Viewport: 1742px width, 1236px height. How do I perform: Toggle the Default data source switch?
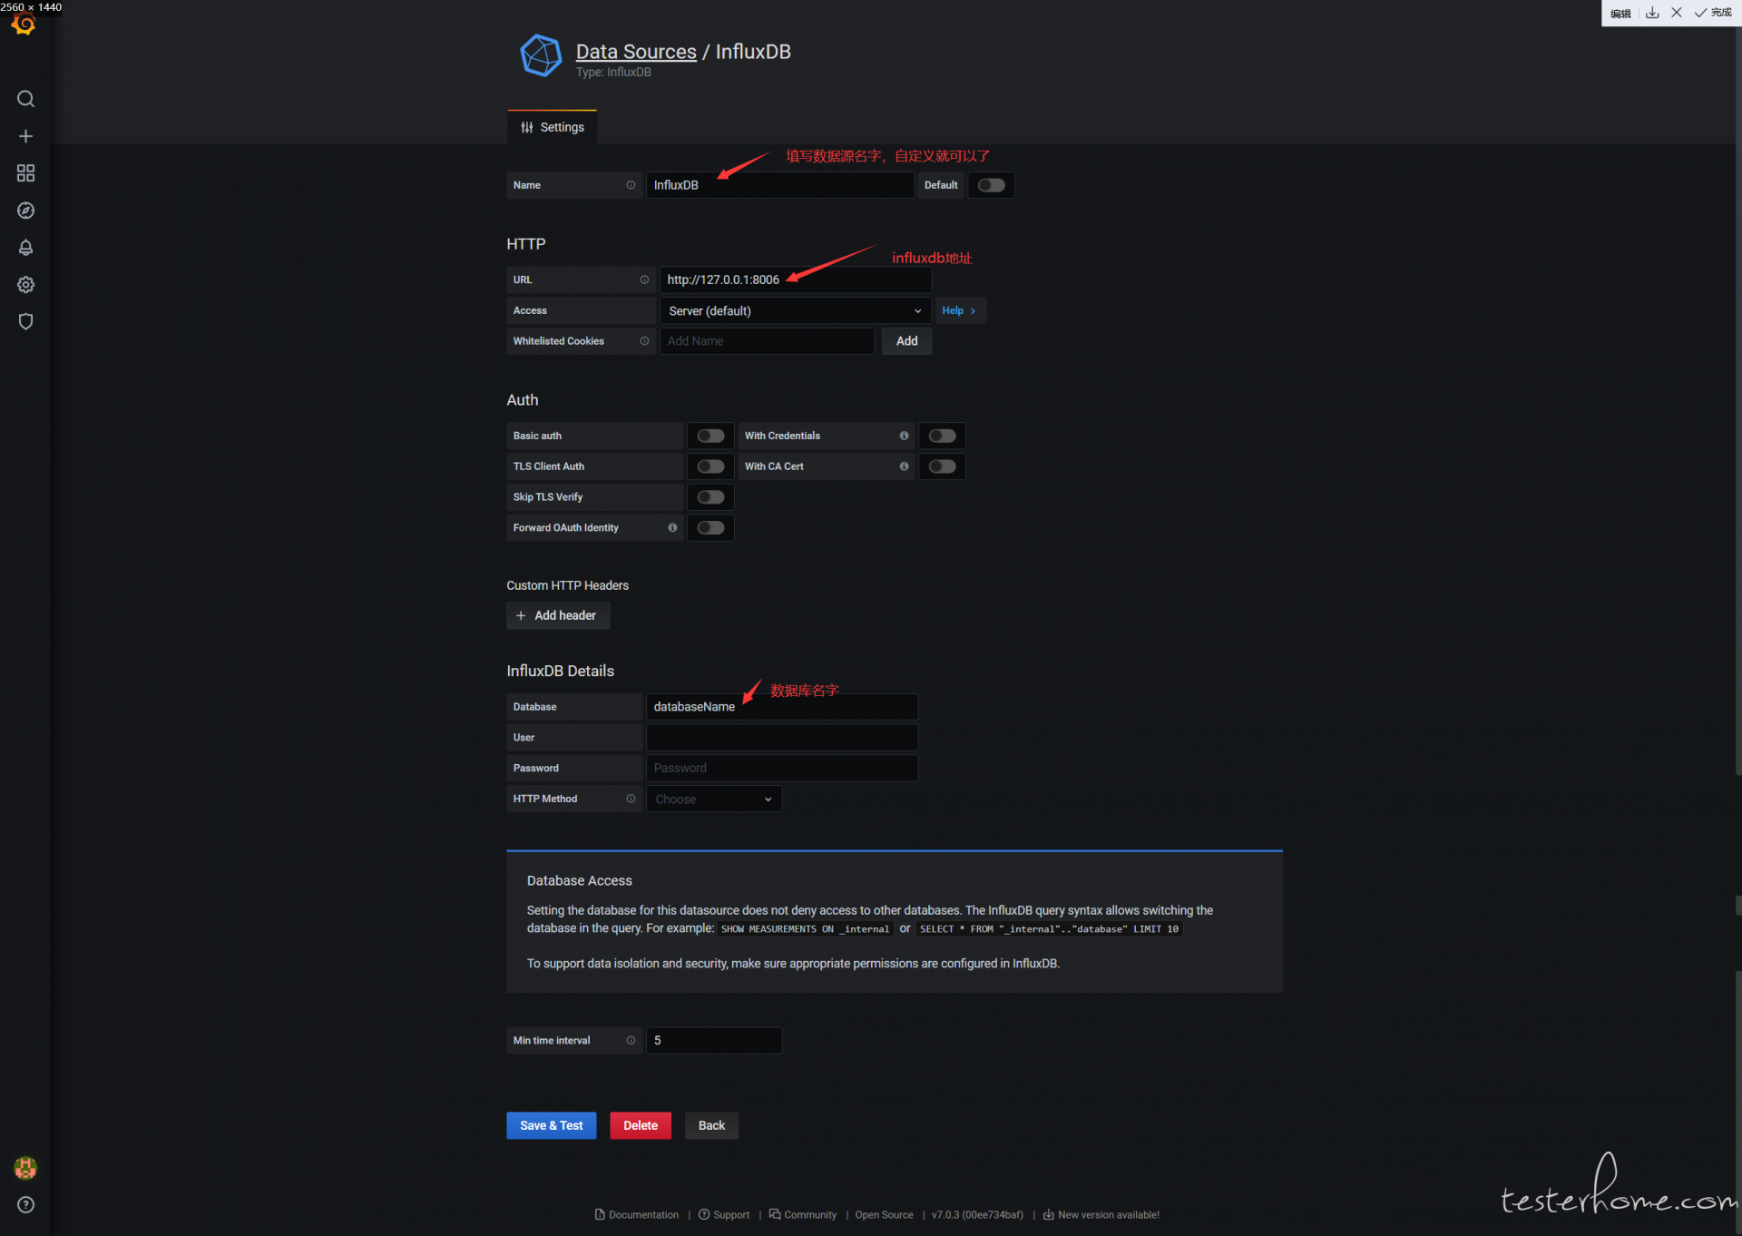click(991, 185)
